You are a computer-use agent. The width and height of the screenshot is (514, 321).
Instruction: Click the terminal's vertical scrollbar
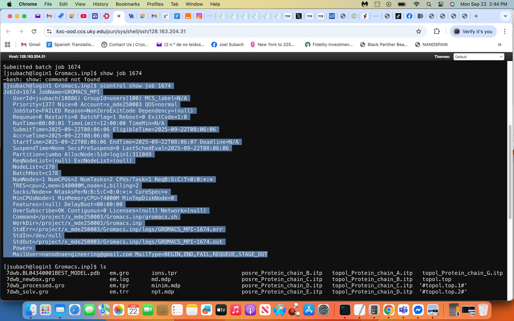pyautogui.click(x=510, y=171)
